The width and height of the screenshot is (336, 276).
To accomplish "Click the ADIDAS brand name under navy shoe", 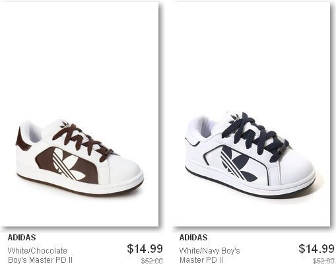I will coord(193,238).
